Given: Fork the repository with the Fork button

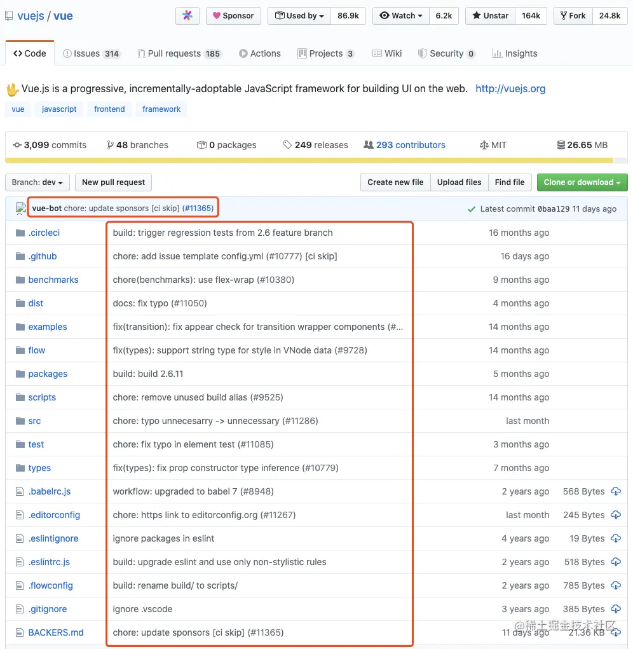Looking at the screenshot, I should coord(573,16).
